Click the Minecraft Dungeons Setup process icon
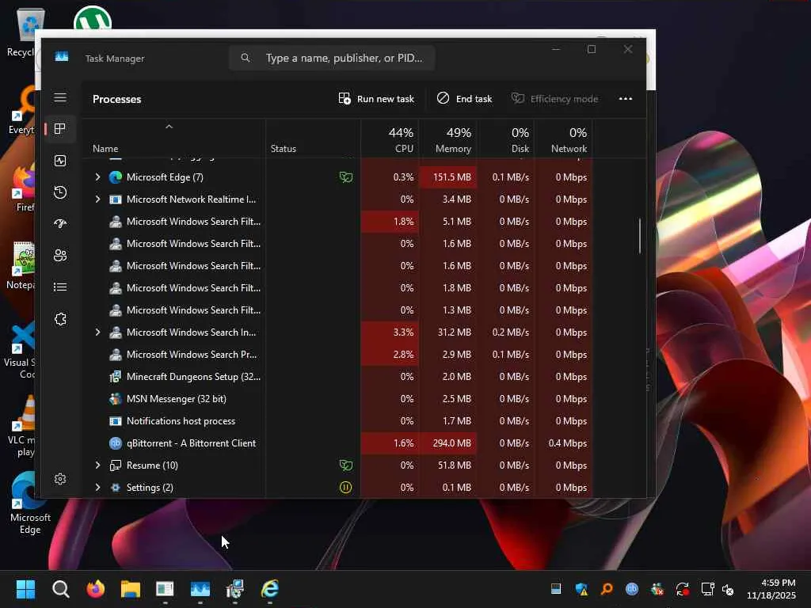Viewport: 811px width, 608px height. [116, 377]
